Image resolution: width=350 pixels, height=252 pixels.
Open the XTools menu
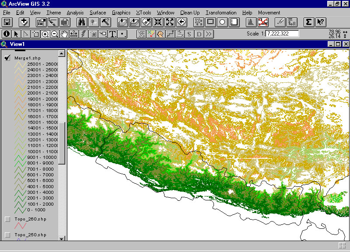(x=143, y=13)
